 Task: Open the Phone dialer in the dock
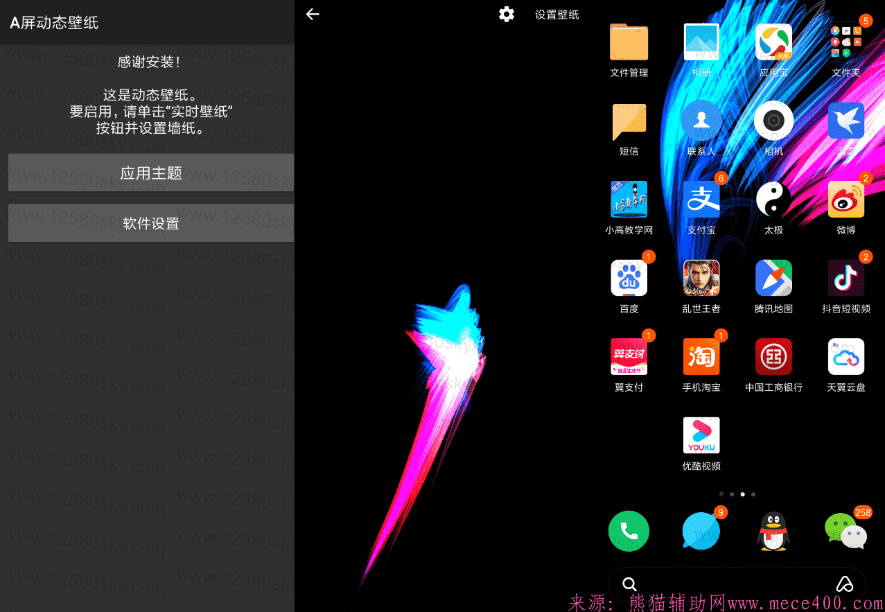pos(628,530)
